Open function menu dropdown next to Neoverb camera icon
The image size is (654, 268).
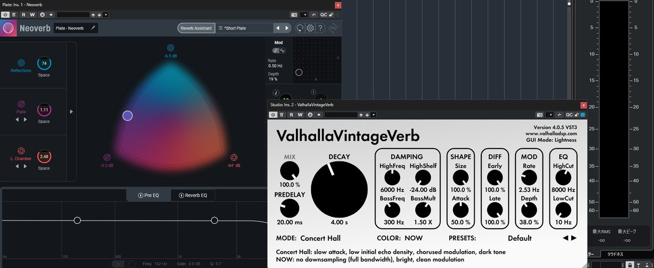pyautogui.click(x=305, y=14)
